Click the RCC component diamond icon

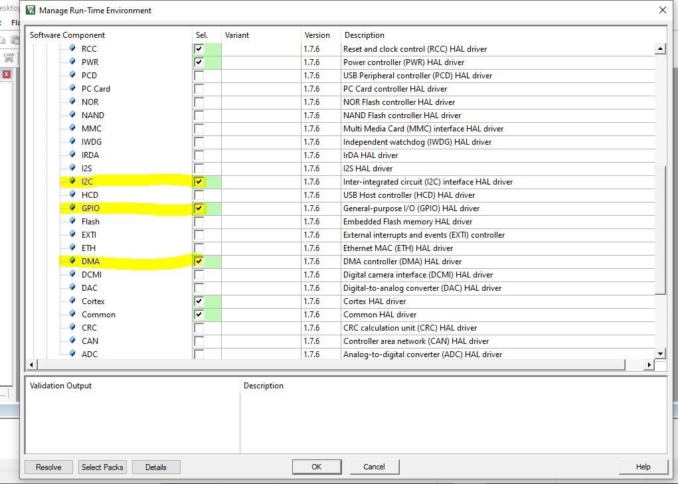72,48
